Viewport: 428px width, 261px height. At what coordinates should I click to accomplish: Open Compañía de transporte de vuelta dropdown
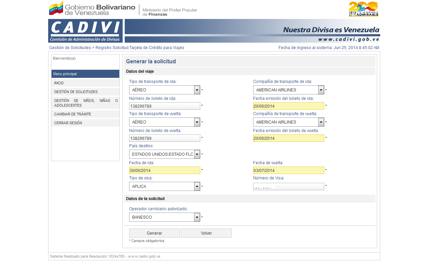click(x=289, y=122)
